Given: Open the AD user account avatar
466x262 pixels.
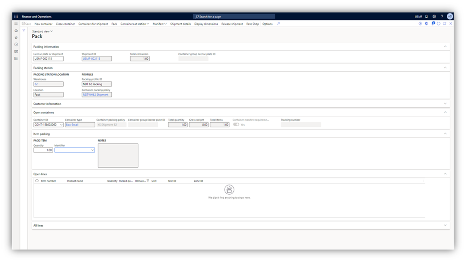Looking at the screenshot, I should (450, 16).
